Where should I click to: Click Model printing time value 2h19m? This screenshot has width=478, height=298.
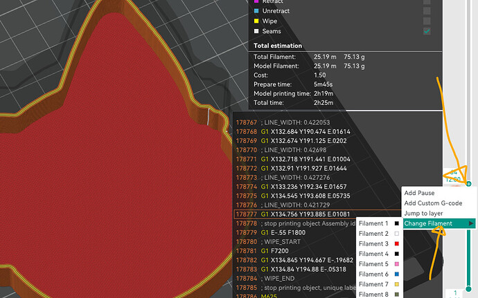[324, 93]
